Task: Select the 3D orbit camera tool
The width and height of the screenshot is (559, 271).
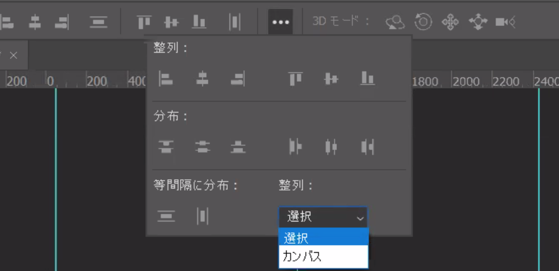Action: [395, 22]
